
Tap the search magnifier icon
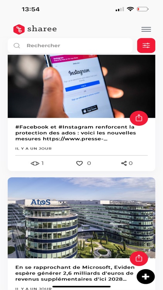[17, 46]
